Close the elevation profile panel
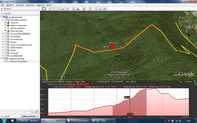The height and width of the screenshot is (123, 197). point(195,85)
